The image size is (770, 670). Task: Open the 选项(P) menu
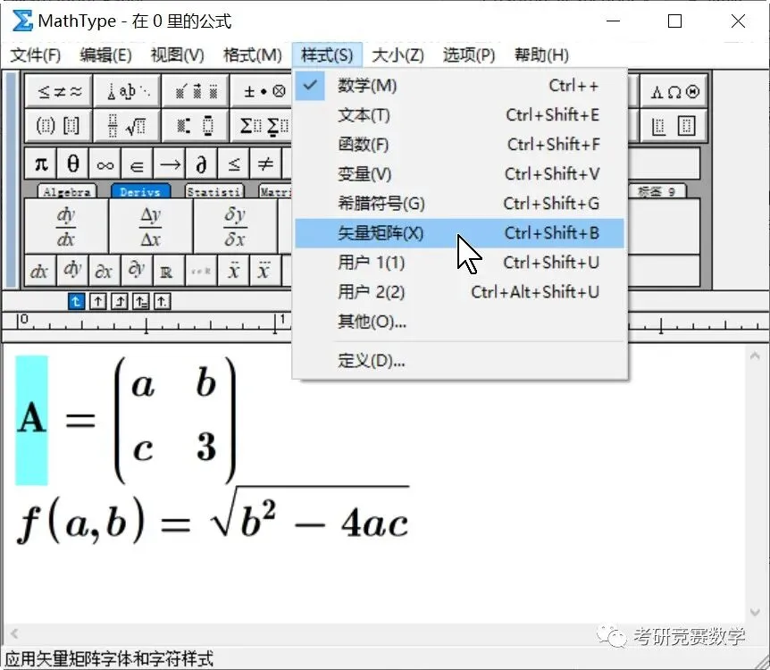[469, 55]
